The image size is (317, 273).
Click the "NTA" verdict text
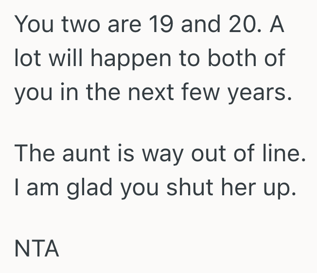click(37, 249)
